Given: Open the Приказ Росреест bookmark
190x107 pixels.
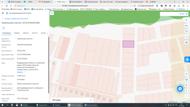Looking at the screenshot, I should [x=169, y=9].
